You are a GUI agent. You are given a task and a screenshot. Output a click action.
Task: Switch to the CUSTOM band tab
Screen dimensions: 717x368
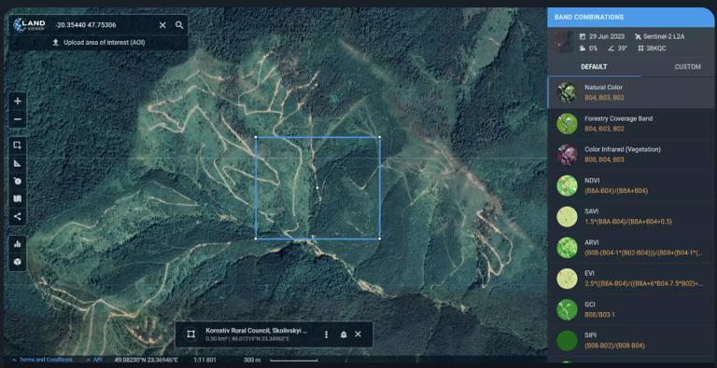click(687, 67)
